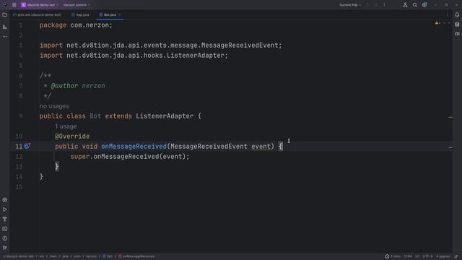Click the IntelliJ app logo icon
462x260 pixels.
5,5
